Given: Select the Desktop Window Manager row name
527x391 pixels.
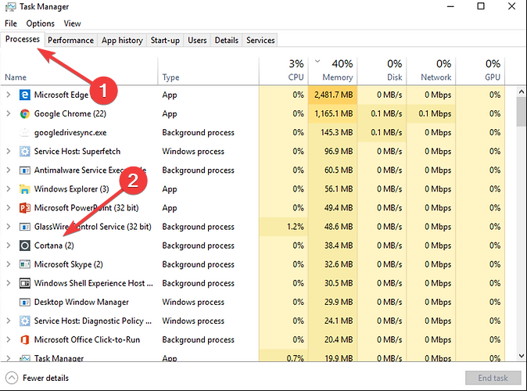Looking at the screenshot, I should [81, 302].
